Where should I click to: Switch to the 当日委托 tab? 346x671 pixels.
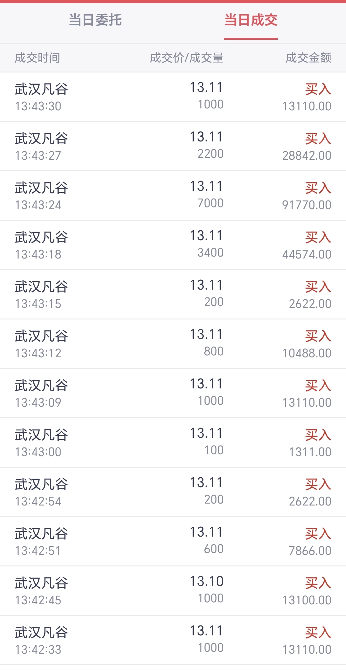pos(95,20)
